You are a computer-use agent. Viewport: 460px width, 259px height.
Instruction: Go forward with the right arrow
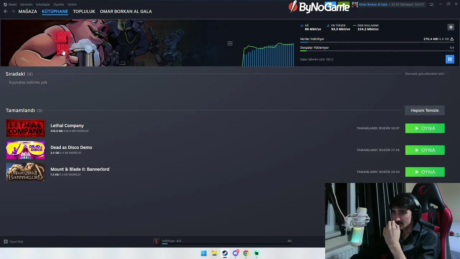(x=13, y=12)
